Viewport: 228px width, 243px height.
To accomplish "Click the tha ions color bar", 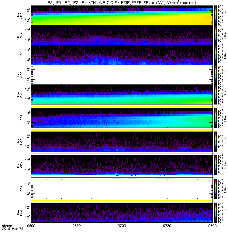I will click(x=216, y=118).
